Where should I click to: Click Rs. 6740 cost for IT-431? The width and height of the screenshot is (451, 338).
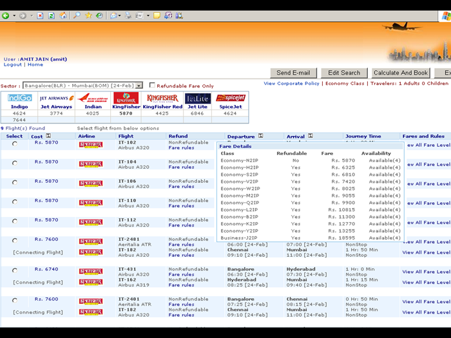[46, 269]
